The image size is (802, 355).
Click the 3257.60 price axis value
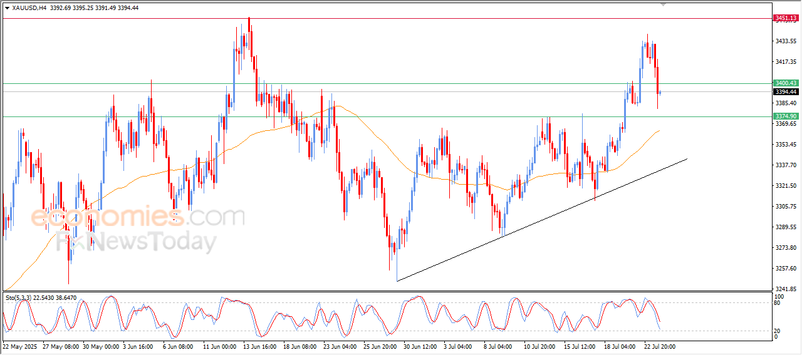pos(786,269)
